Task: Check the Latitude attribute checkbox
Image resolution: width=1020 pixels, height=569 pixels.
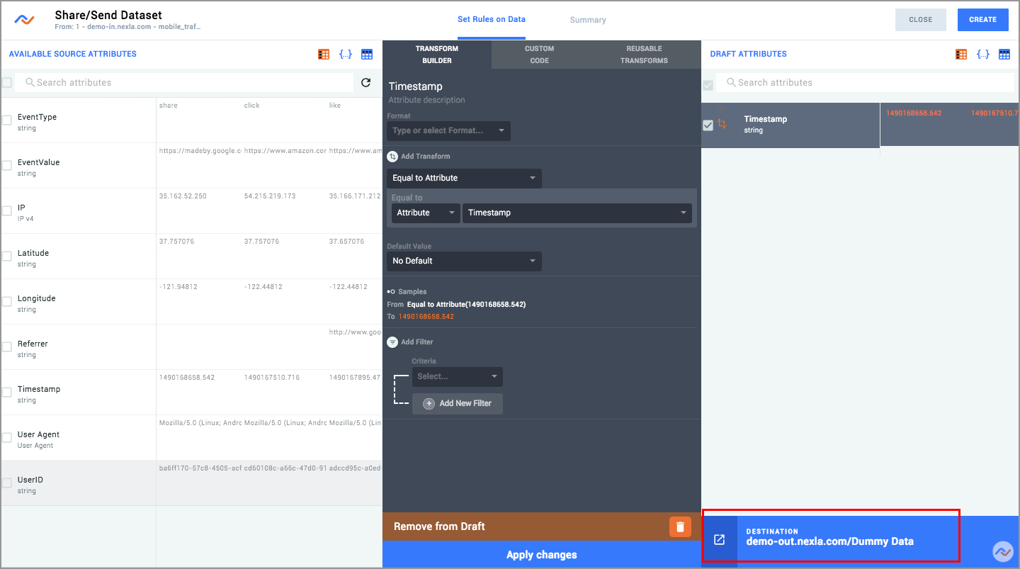Action: [7, 257]
